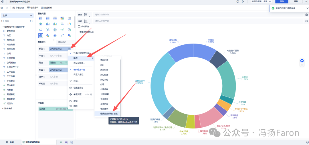Click the circular refresh icon in top bar
Viewport: 309px width, 145px height.
tap(237, 1)
